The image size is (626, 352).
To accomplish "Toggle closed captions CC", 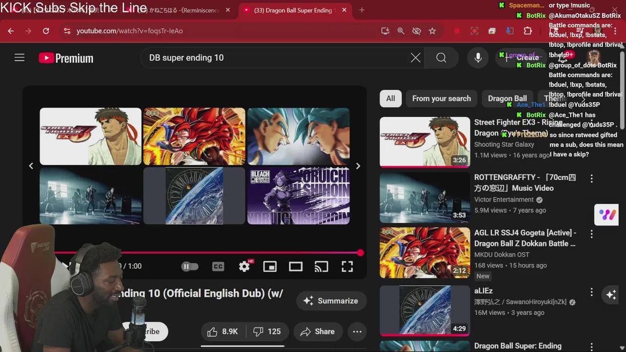I will click(x=218, y=266).
